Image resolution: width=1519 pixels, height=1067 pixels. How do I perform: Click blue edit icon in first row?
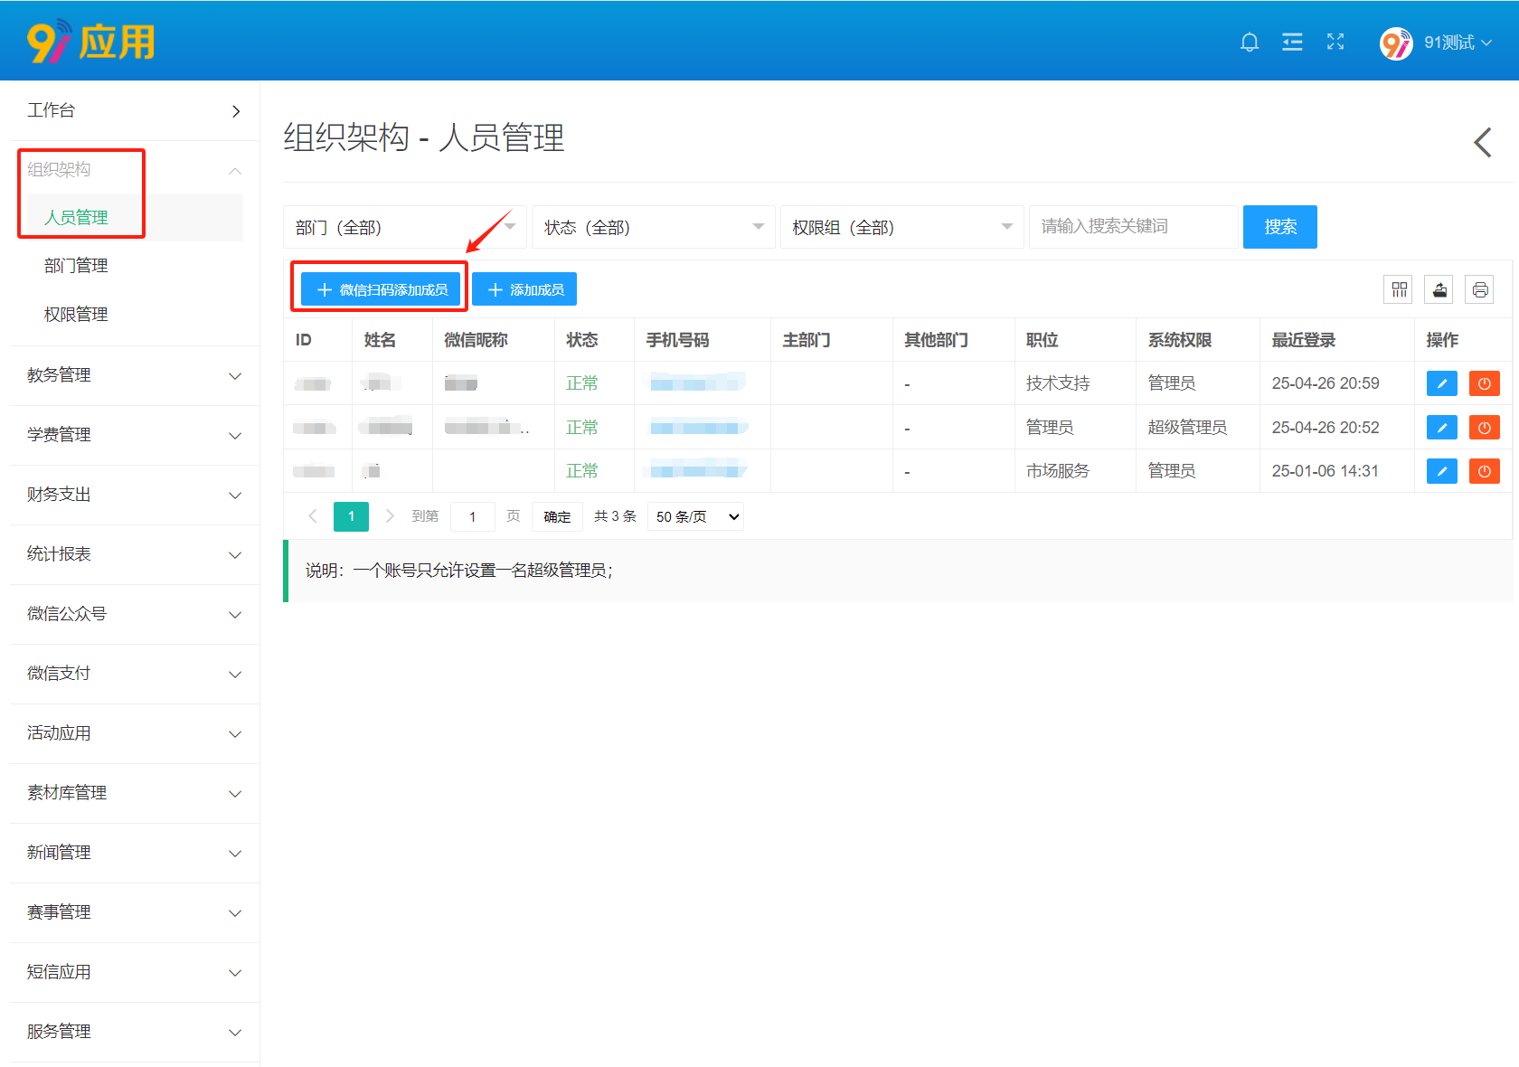[x=1441, y=383]
